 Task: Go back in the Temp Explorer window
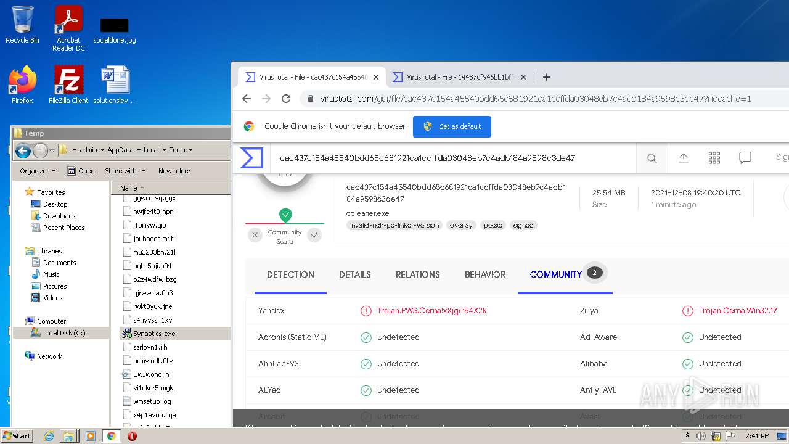pos(23,150)
